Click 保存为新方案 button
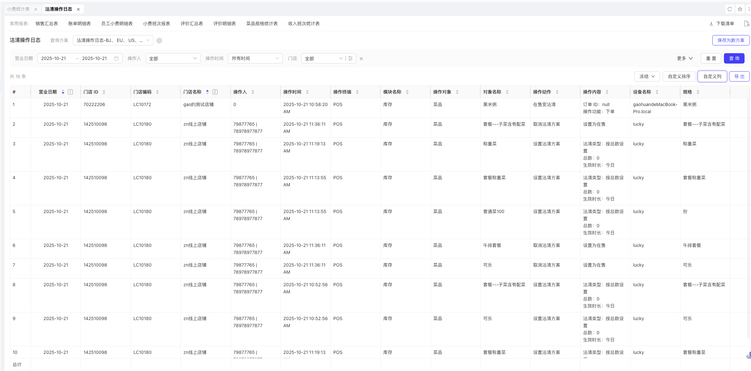751x371 pixels. pos(731,40)
